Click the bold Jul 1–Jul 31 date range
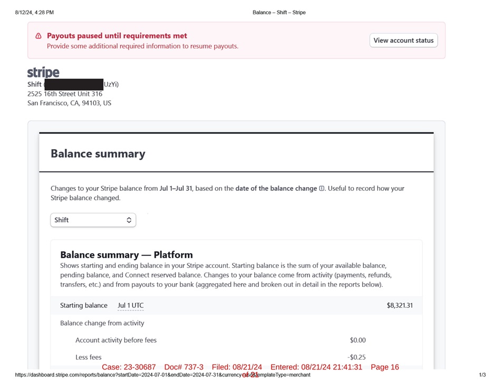The image size is (501, 387). pyautogui.click(x=176, y=189)
